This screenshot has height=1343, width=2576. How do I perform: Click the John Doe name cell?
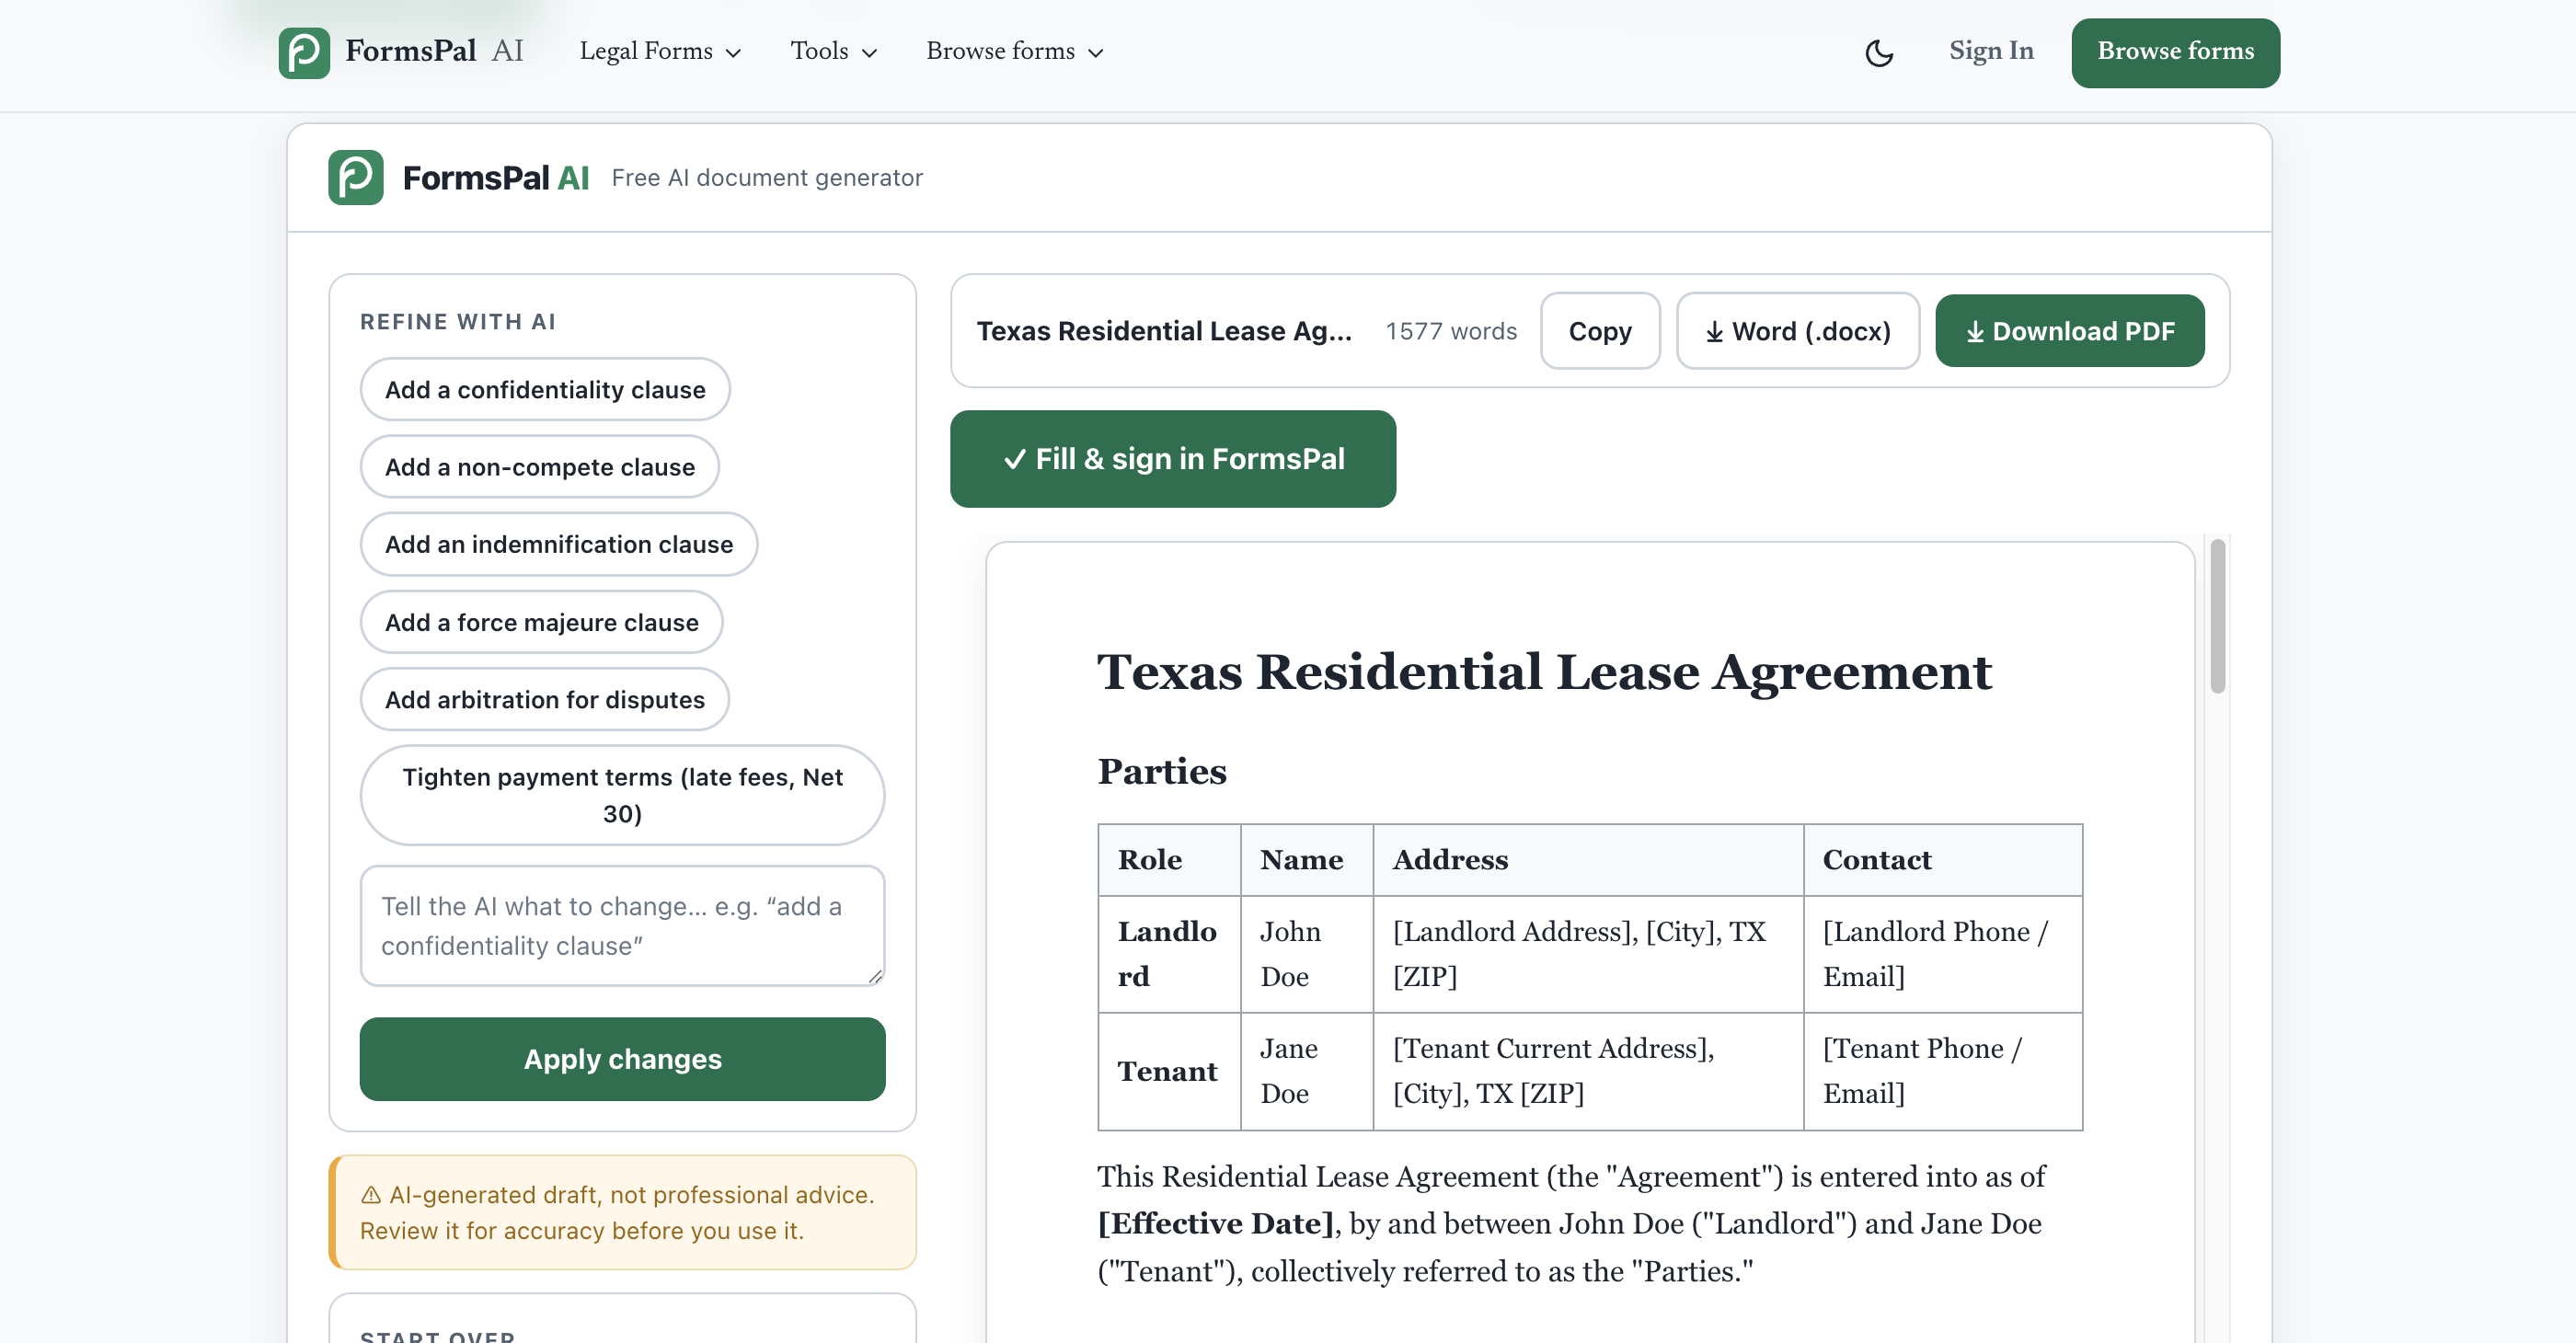(x=1306, y=954)
